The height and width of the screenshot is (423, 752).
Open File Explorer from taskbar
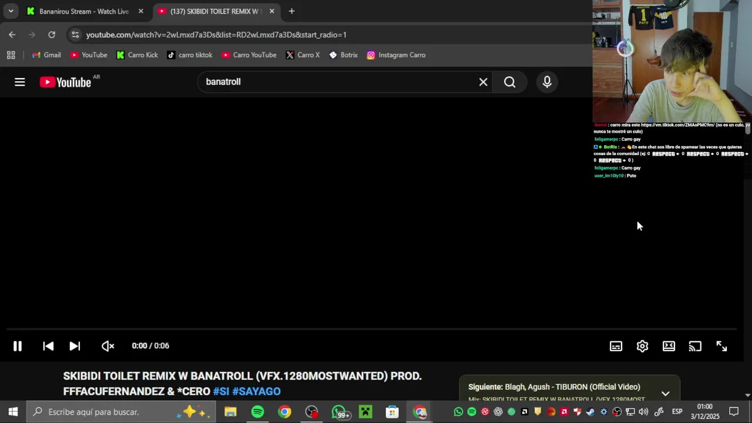click(230, 412)
